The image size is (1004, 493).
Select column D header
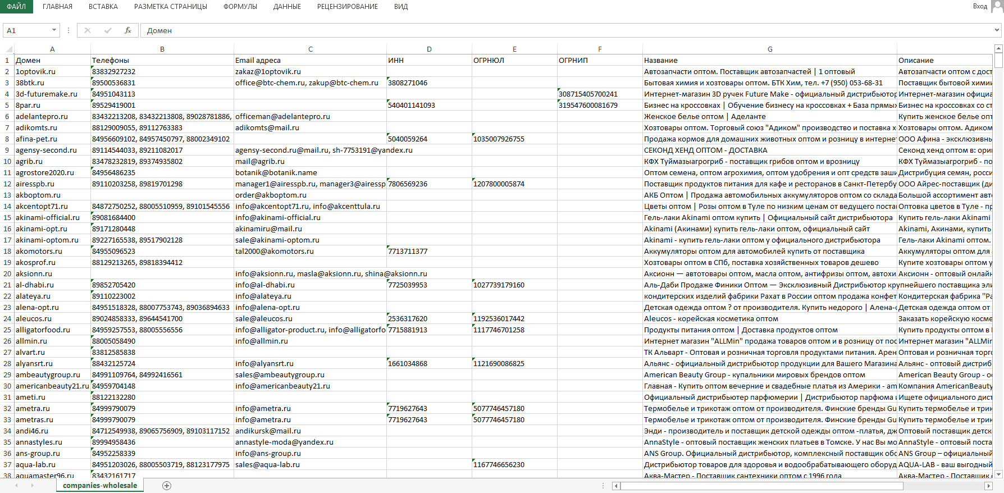click(429, 49)
